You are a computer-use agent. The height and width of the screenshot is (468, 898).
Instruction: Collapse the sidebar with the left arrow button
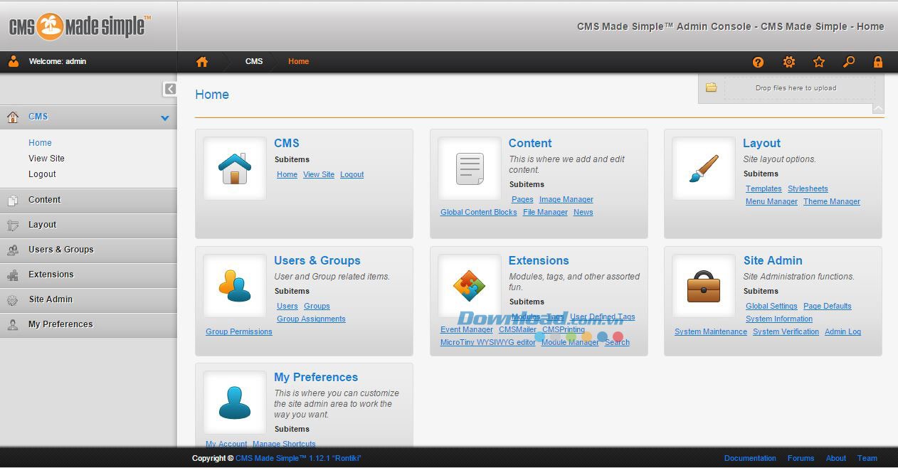(169, 89)
